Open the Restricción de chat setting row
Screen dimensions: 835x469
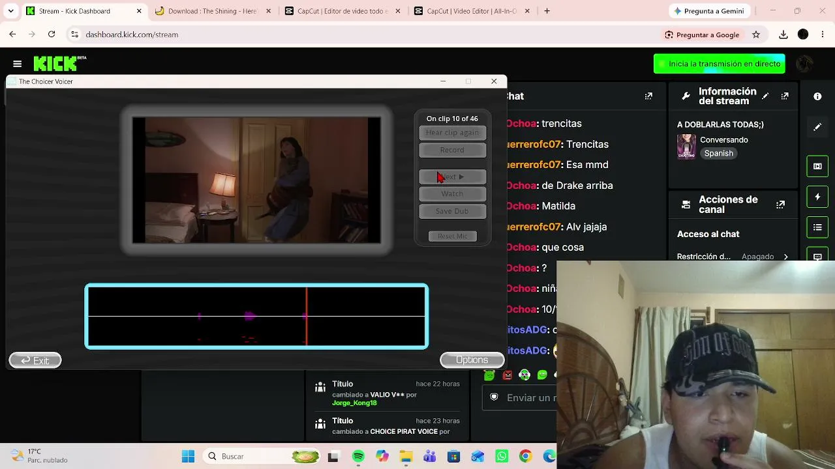(733, 257)
